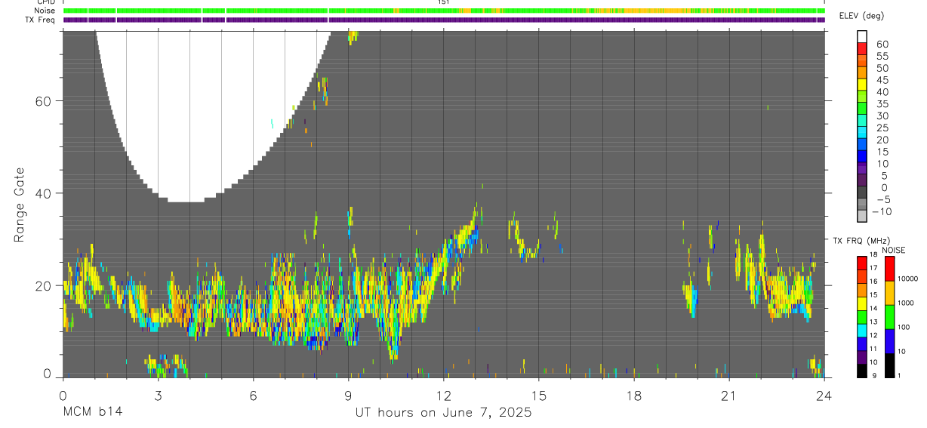Image resolution: width=927 pixels, height=428 pixels.
Task: Click the "55" label on the ELEV colorbar
Action: pos(882,56)
